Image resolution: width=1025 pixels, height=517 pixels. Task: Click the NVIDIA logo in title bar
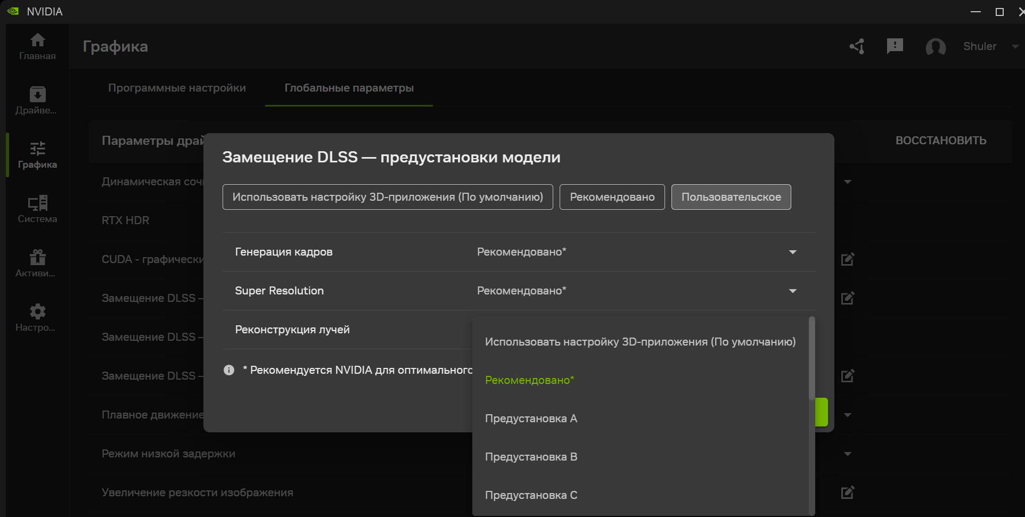[13, 11]
